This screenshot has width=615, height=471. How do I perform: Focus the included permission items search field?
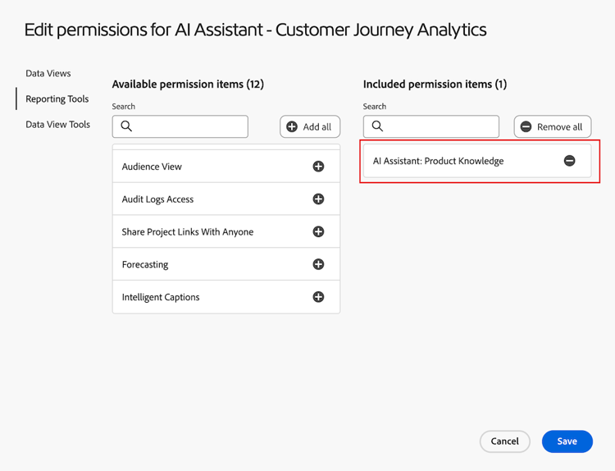440,126
